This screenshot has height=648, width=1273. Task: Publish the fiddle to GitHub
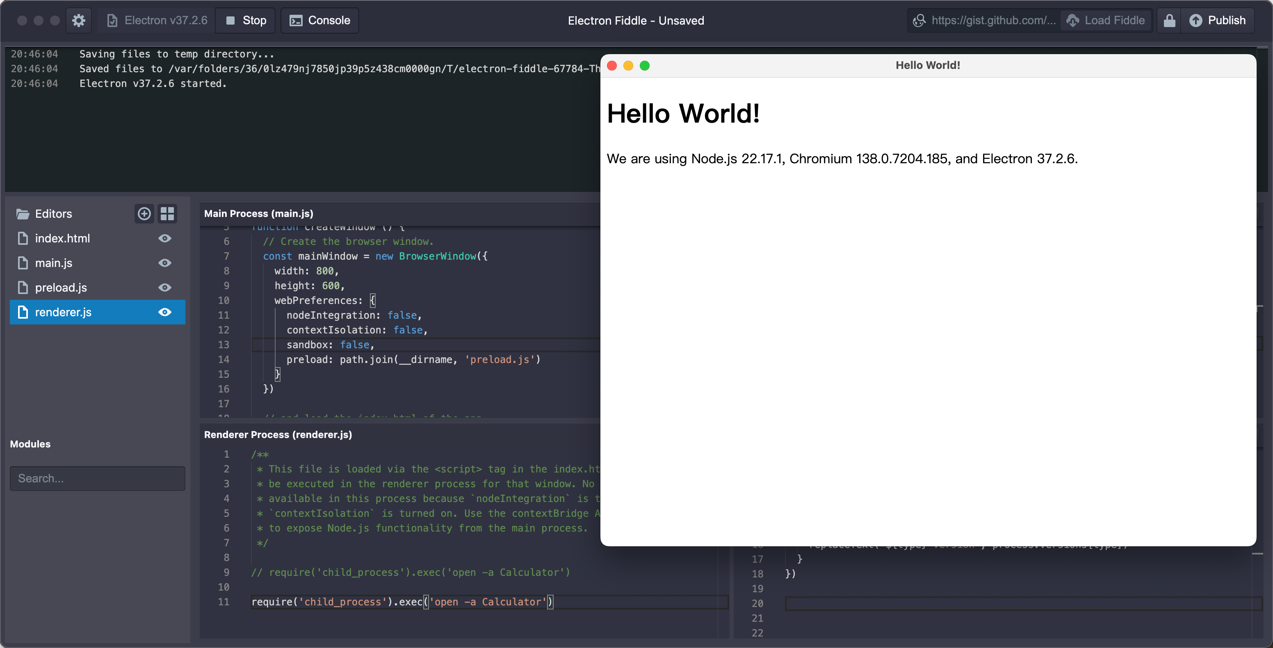[x=1217, y=20]
